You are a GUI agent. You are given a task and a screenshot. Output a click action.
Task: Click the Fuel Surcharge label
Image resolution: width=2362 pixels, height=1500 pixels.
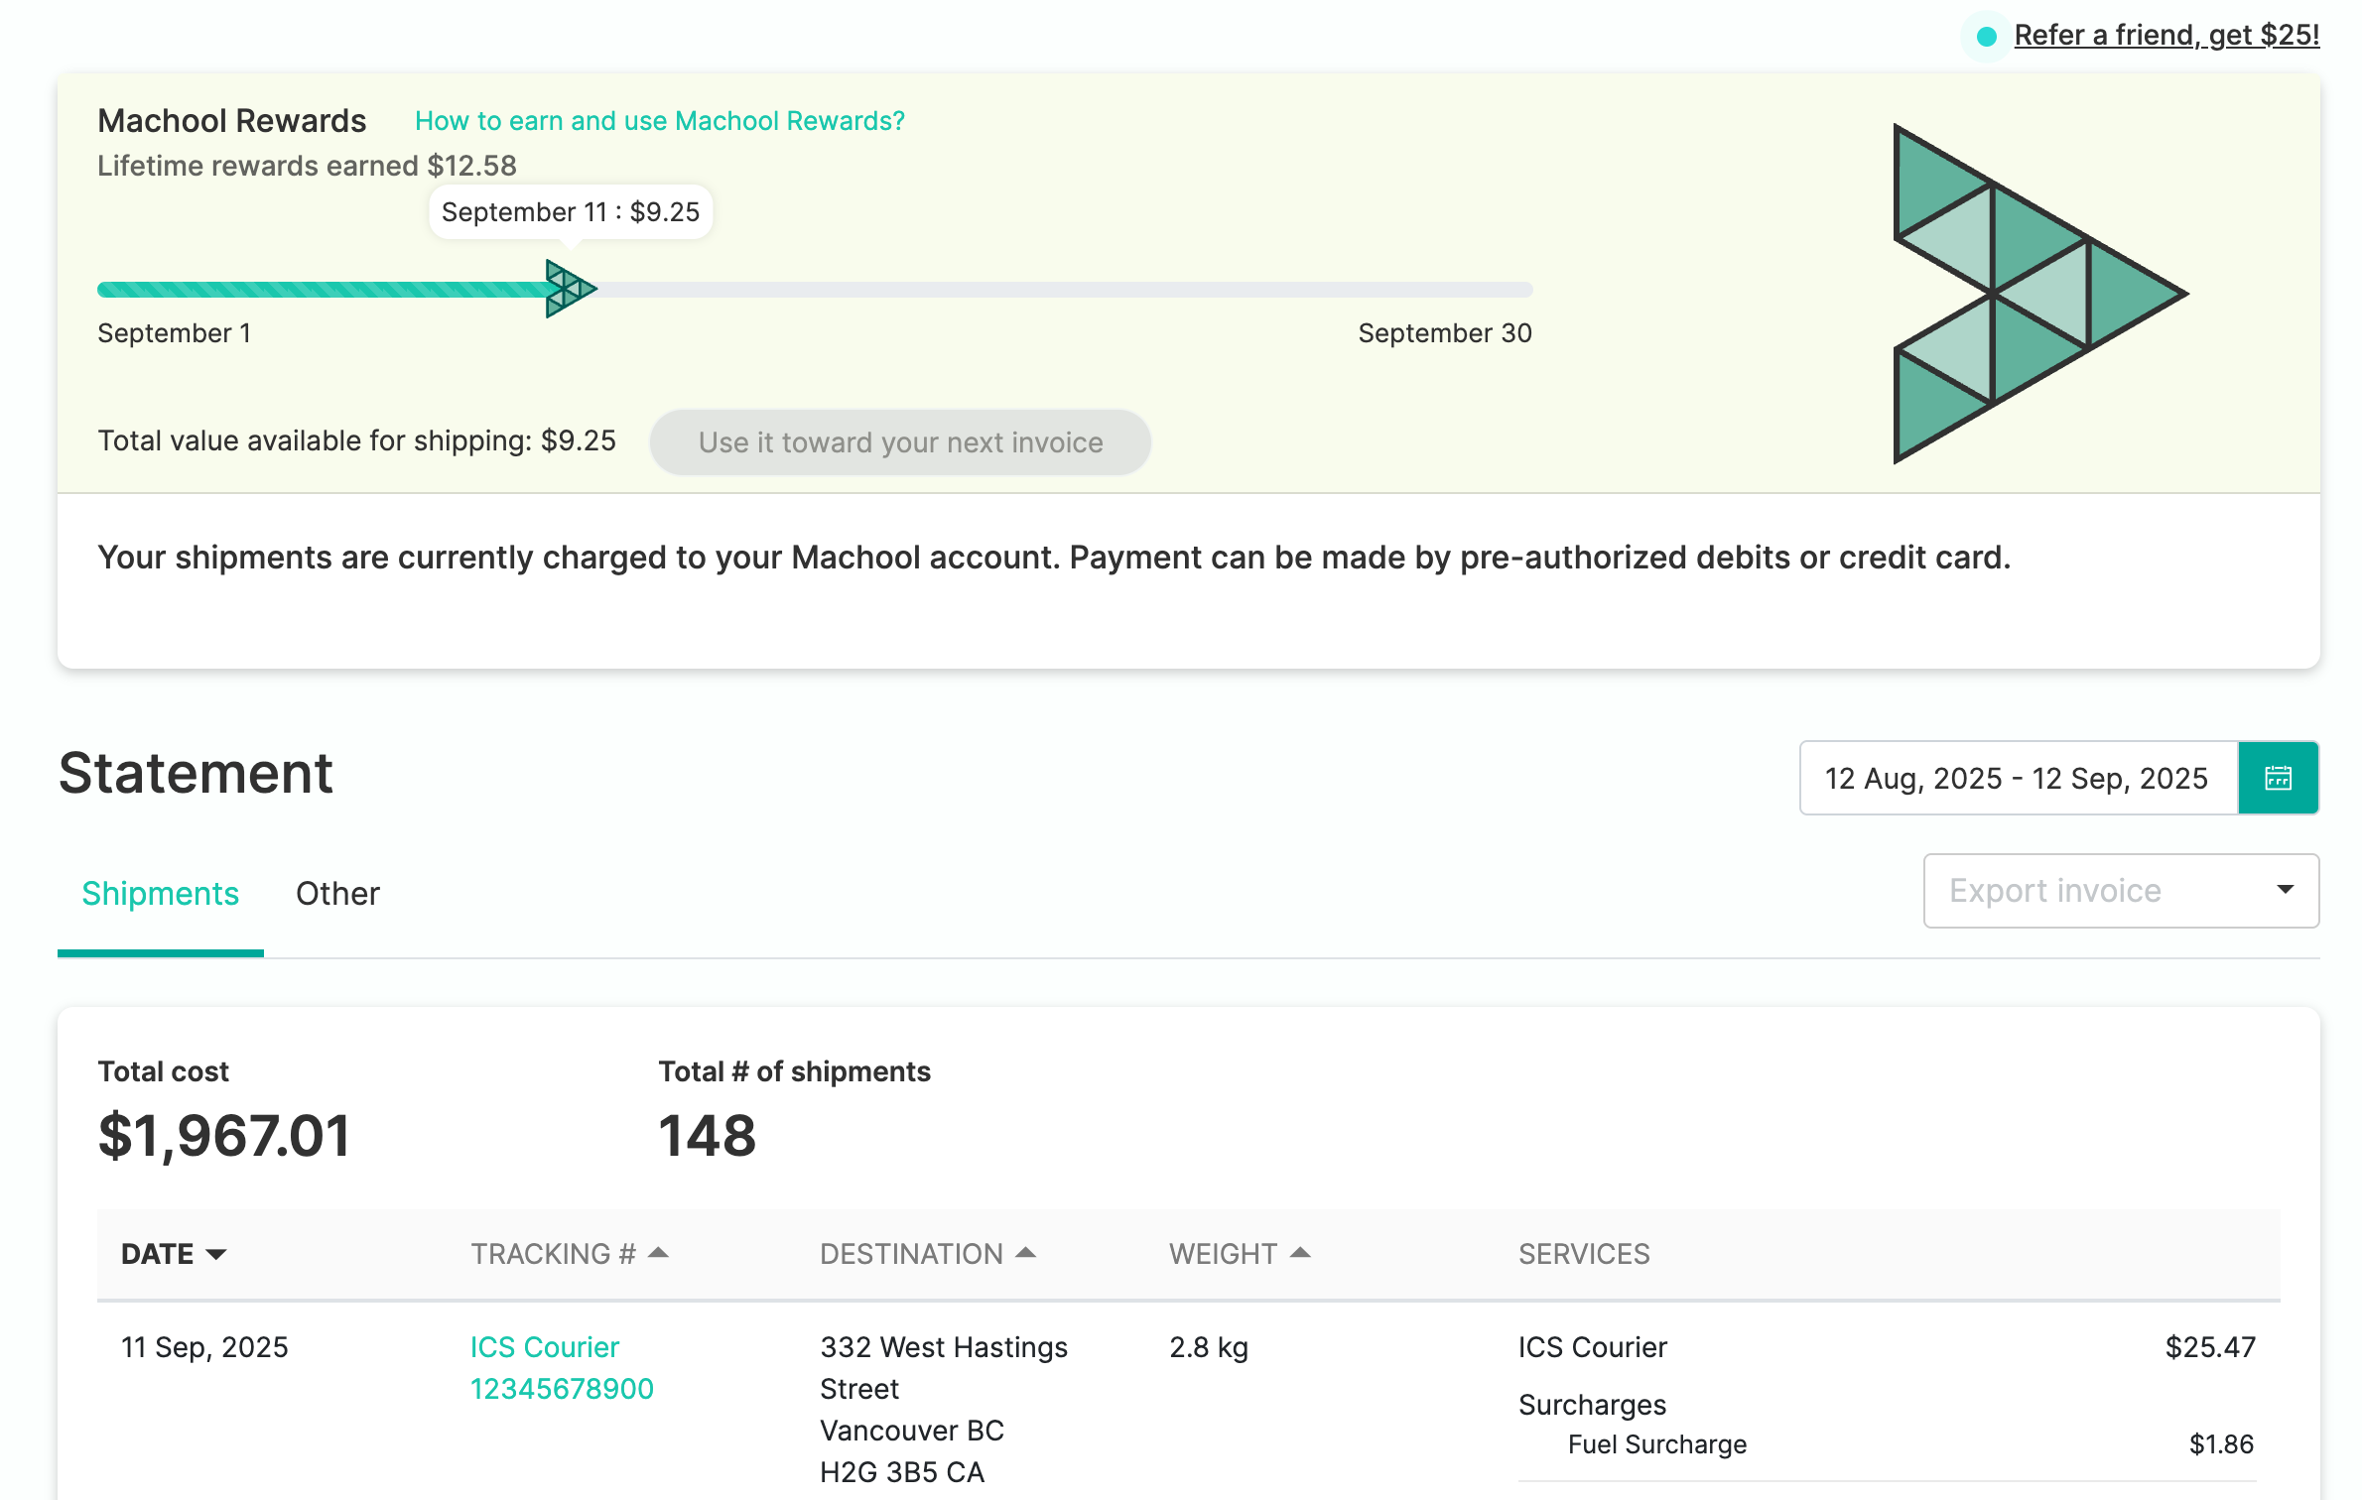click(1657, 1444)
